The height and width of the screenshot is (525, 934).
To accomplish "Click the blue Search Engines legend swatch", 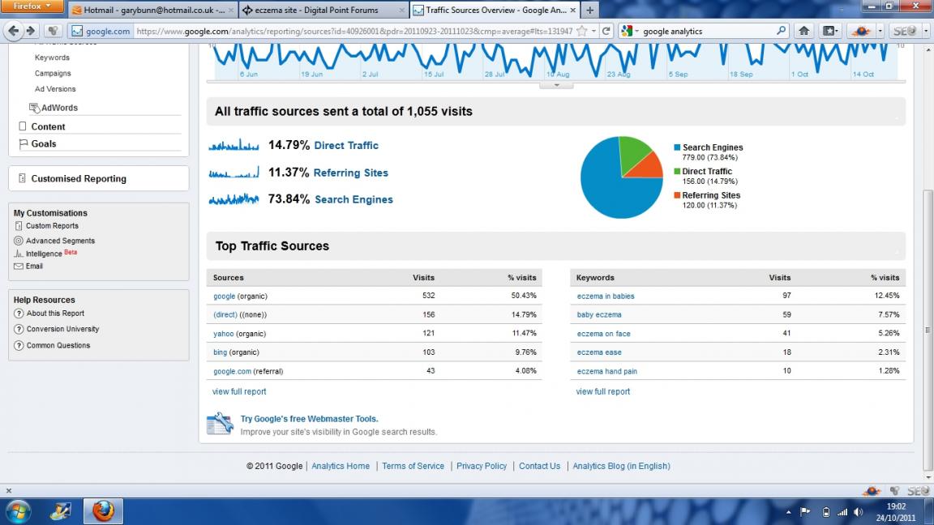I will click(677, 147).
